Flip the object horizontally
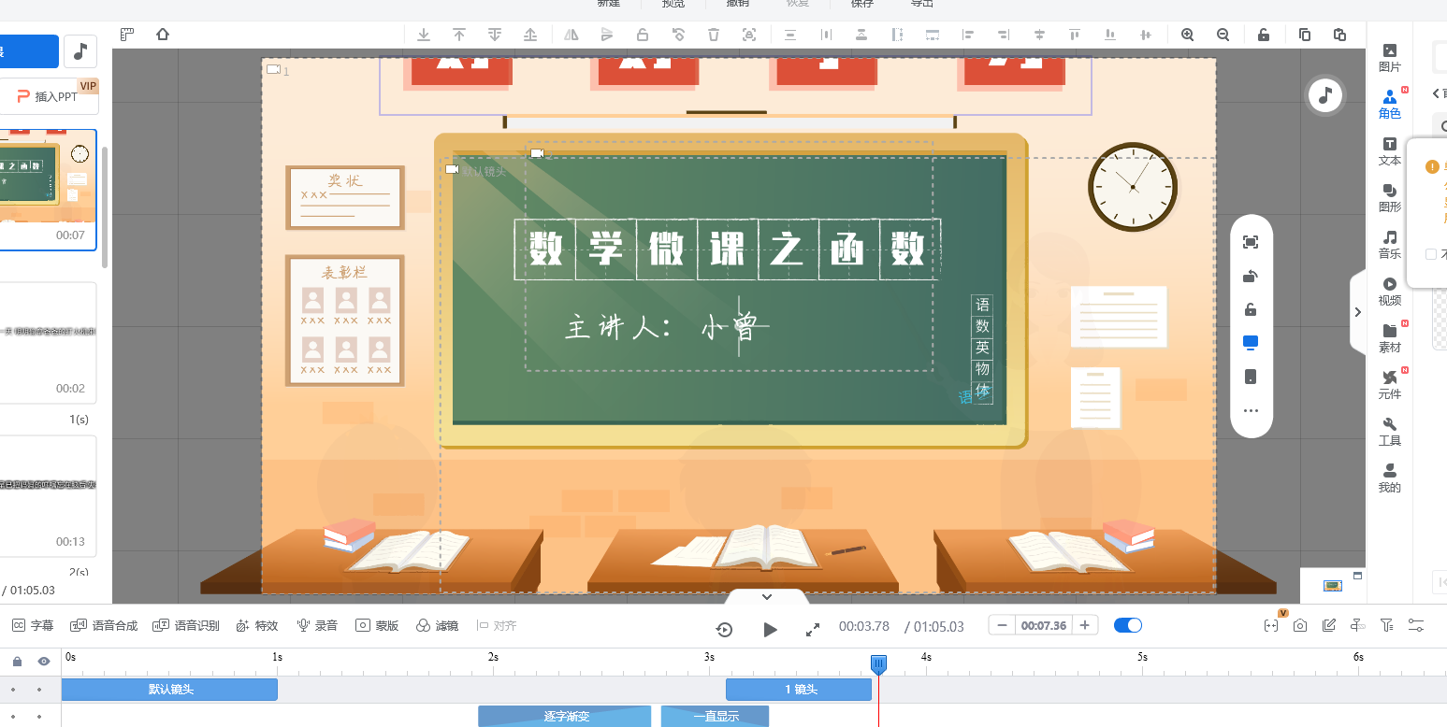 tap(572, 35)
